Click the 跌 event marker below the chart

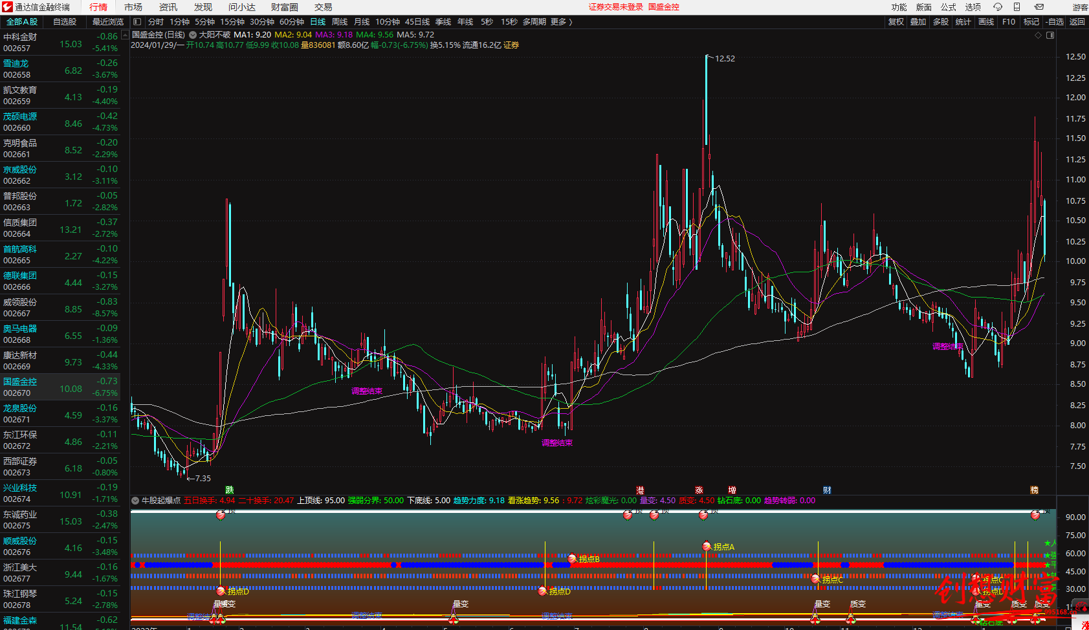[229, 490]
